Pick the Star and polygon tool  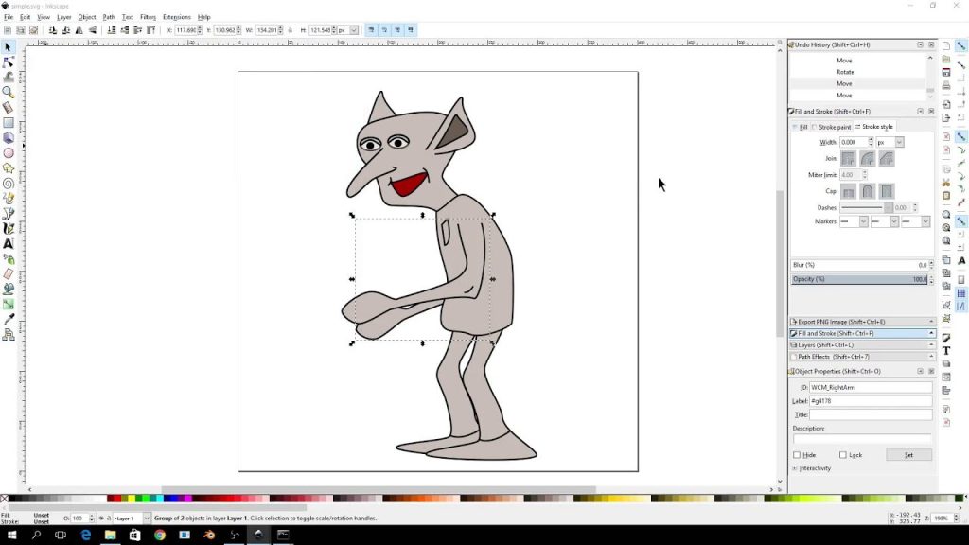[9, 167]
